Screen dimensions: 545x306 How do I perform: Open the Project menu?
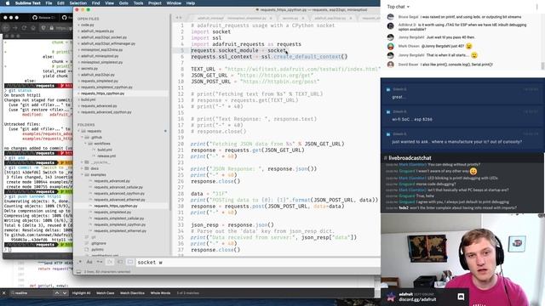point(155,3)
